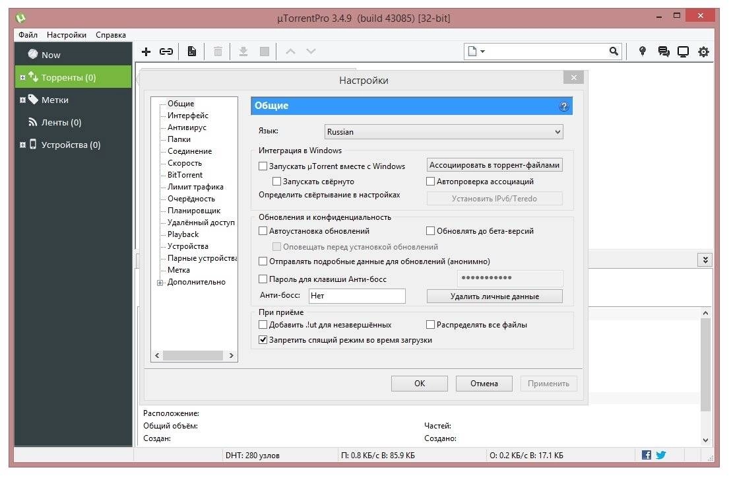The image size is (731, 480).
Task: Click scroll right arrow in settings tree
Action: [x=231, y=355]
